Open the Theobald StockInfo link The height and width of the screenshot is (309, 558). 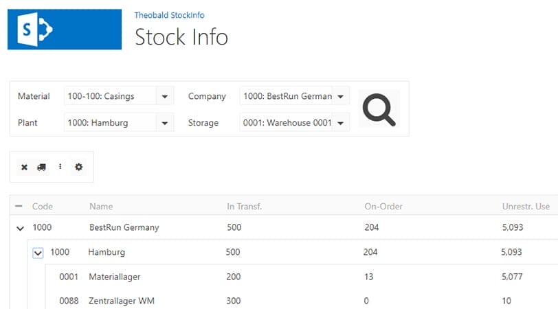pos(169,15)
